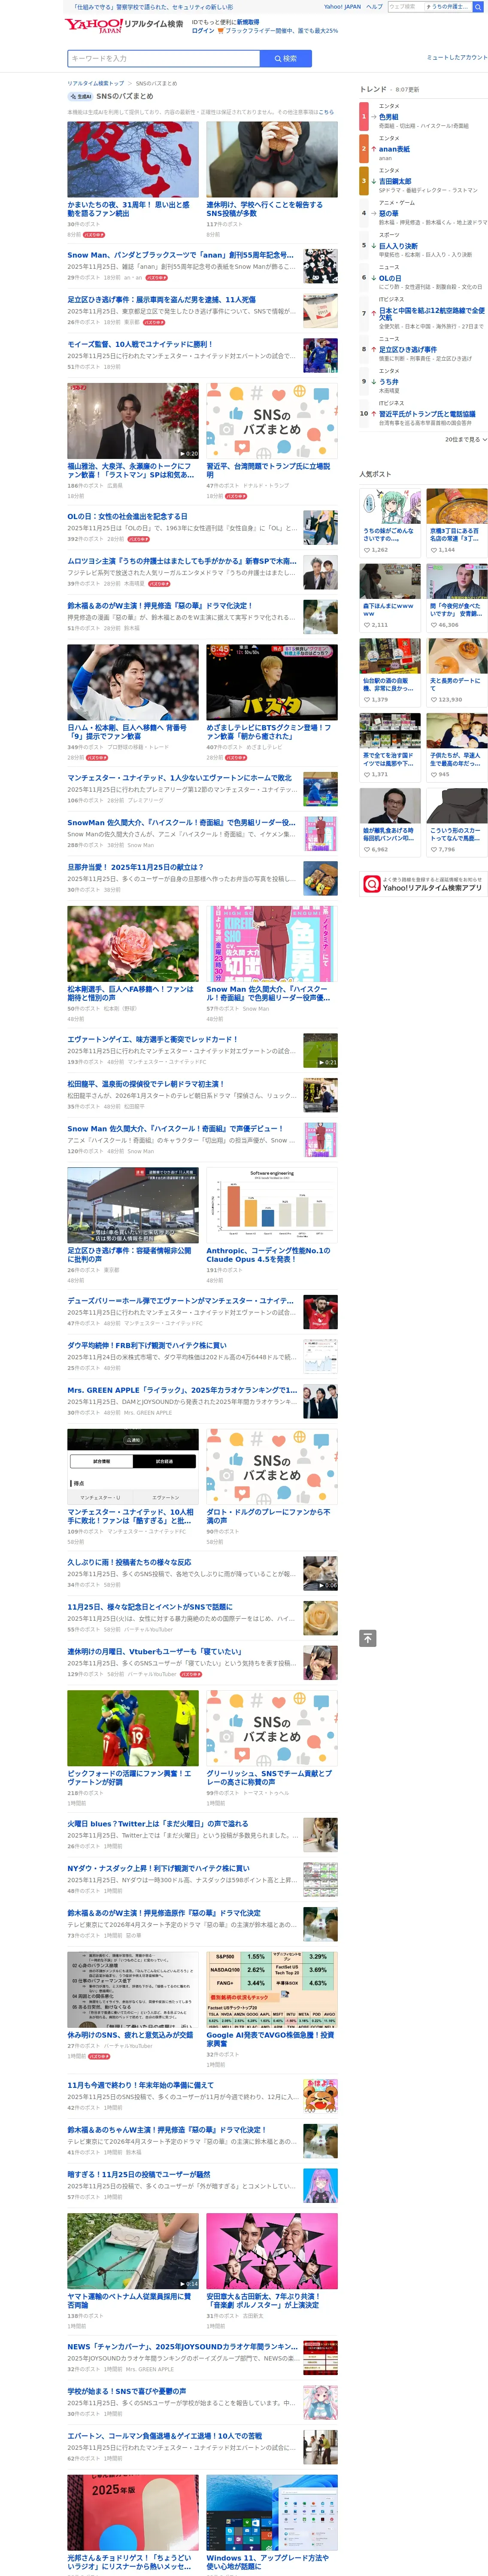Click the キーワードを入力 search field
Image resolution: width=488 pixels, height=2576 pixels.
[163, 59]
